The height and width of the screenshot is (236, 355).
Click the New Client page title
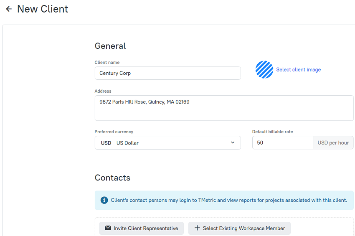tap(43, 9)
